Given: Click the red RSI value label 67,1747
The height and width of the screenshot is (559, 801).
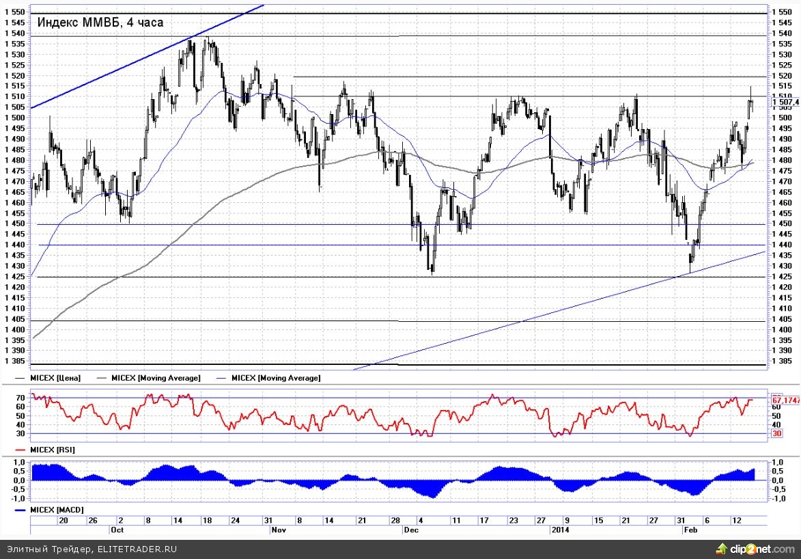Looking at the screenshot, I should (x=786, y=400).
